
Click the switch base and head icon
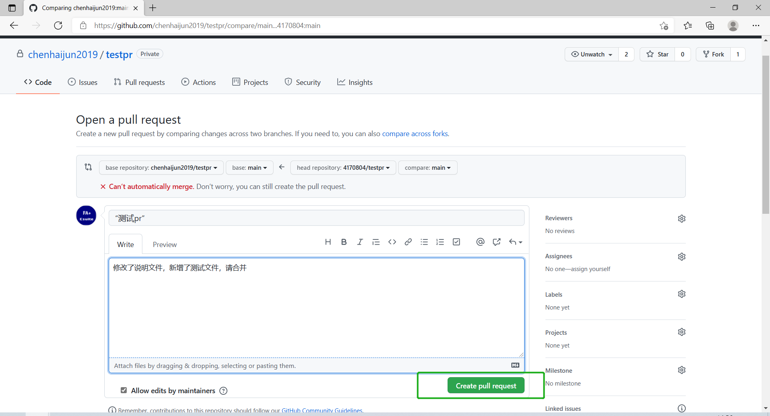88,167
